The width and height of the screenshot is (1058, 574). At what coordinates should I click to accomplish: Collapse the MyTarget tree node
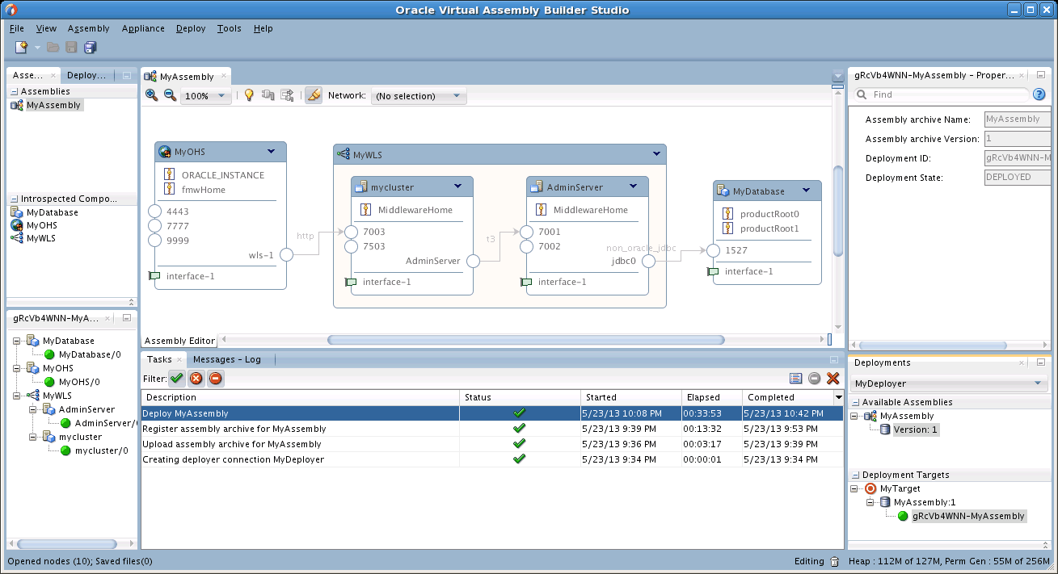(855, 488)
